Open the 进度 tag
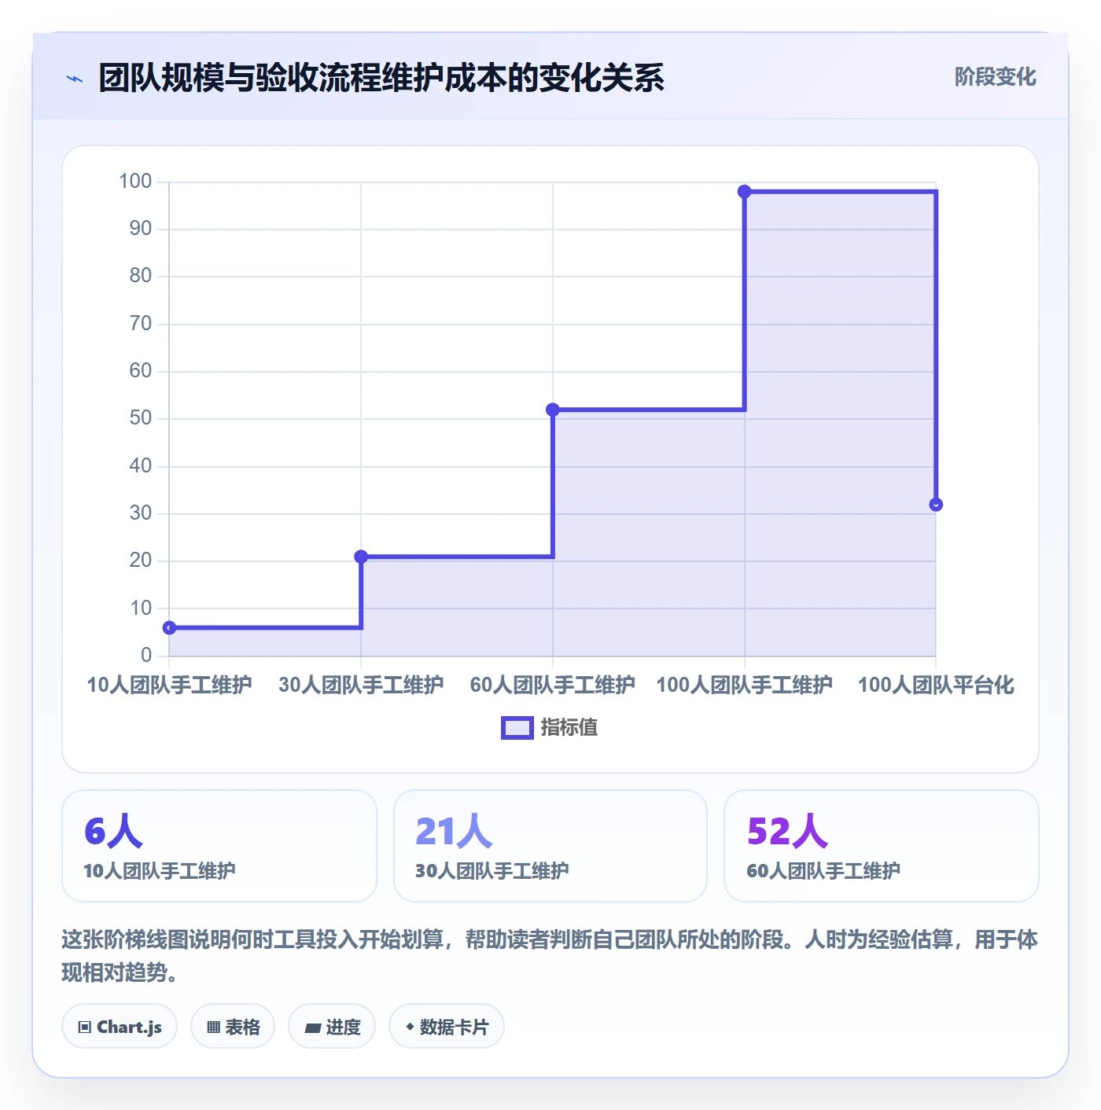 [332, 1027]
